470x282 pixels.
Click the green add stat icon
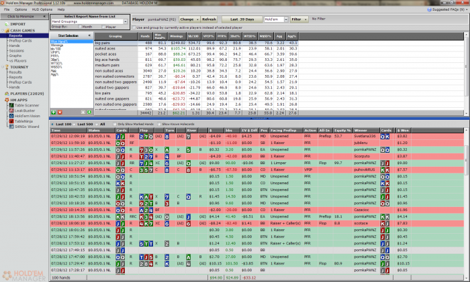pyautogui.click(x=53, y=112)
